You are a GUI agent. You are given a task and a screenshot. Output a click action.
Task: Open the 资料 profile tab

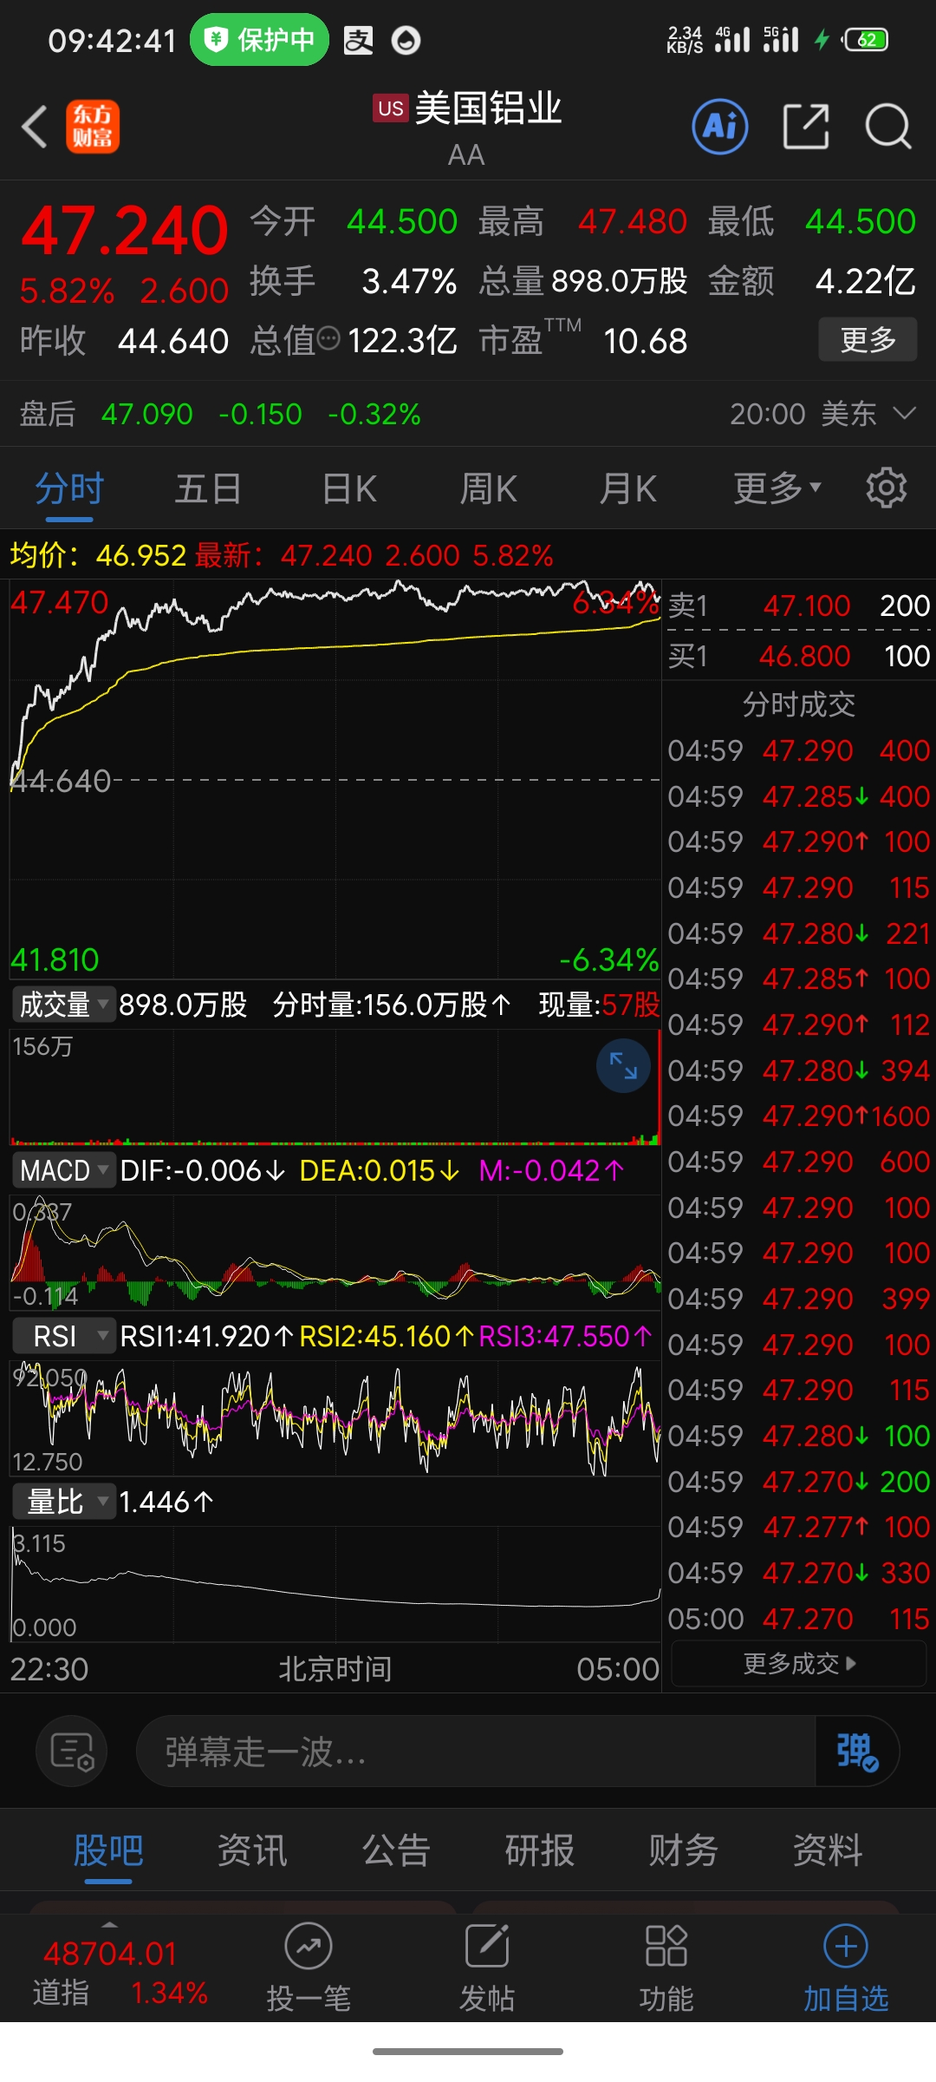coord(828,1850)
